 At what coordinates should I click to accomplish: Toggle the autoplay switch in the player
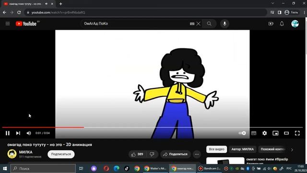point(242,133)
